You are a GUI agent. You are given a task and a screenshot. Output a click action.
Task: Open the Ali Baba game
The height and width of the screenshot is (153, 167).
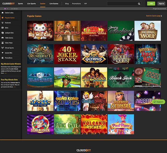[x=94, y=77]
